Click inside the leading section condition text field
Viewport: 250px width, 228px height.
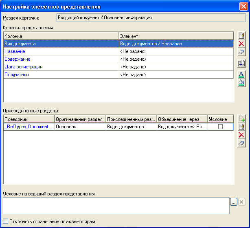[x=116, y=206]
